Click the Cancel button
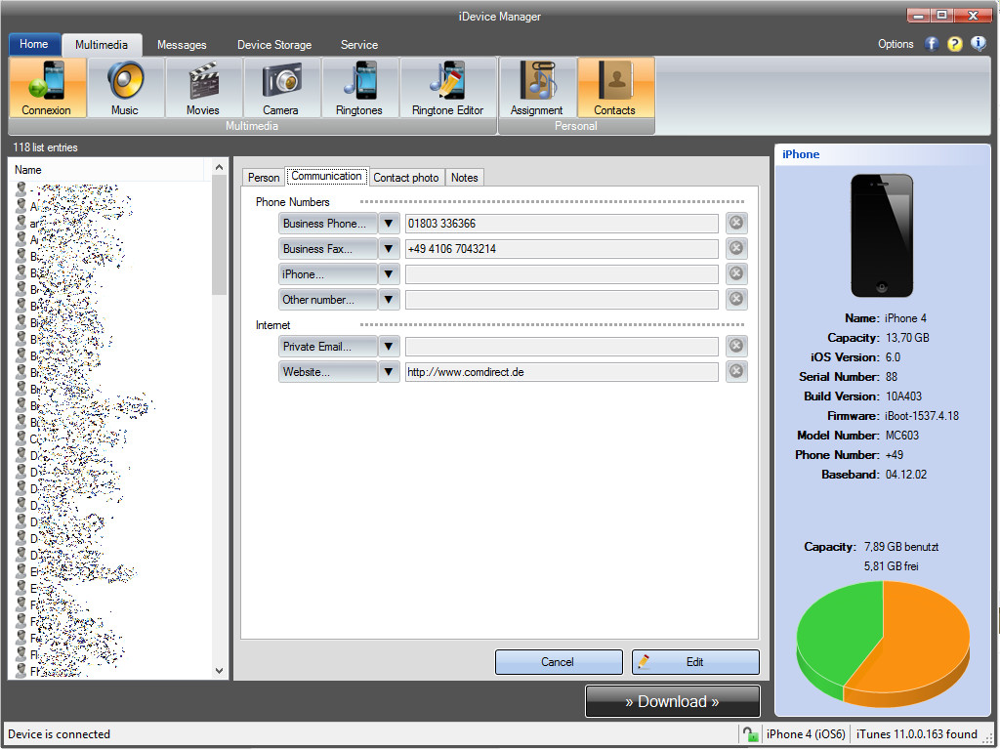1000x750 pixels. pos(559,662)
